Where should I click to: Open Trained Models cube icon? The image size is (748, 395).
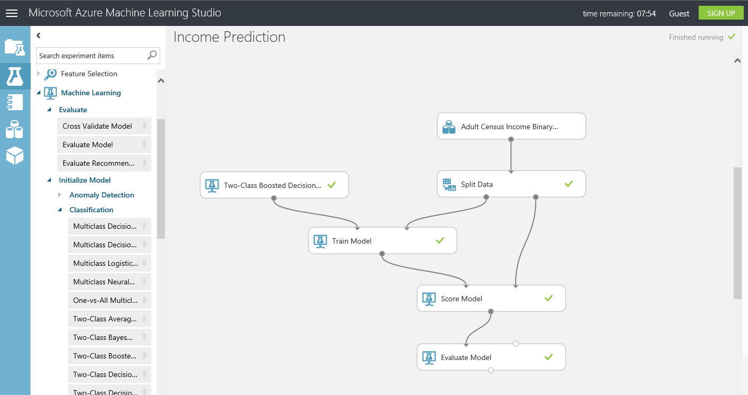tap(14, 156)
